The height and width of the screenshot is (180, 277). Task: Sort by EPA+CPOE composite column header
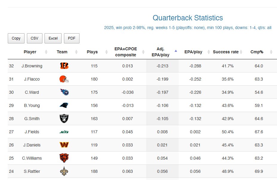click(125, 52)
